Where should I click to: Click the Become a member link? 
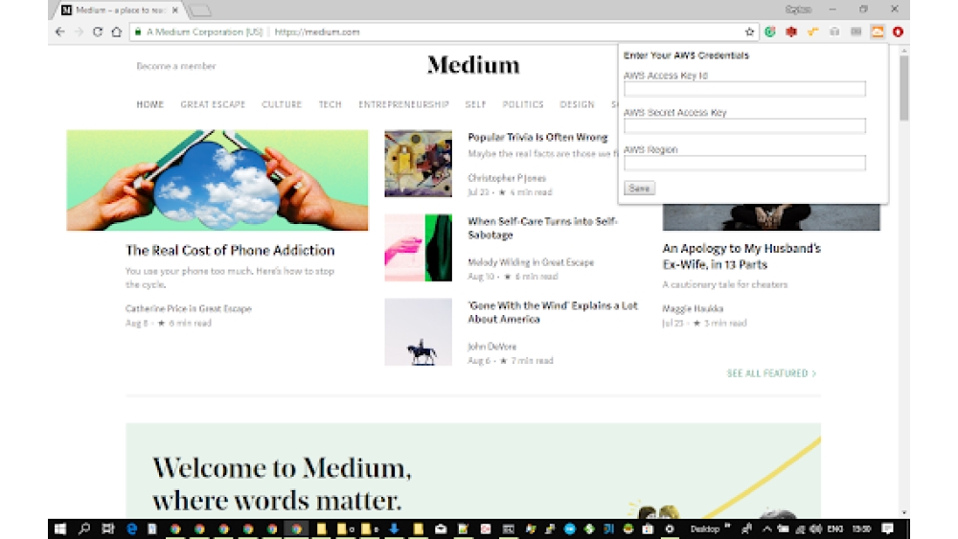[x=176, y=66]
